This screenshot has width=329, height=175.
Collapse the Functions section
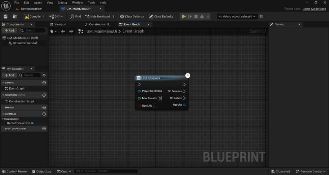point(3,95)
